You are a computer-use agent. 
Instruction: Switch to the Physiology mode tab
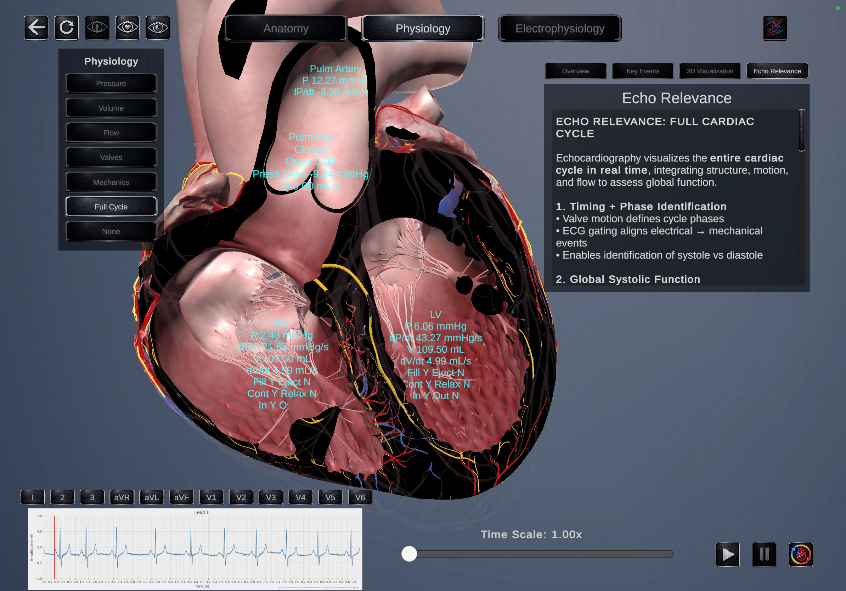pos(423,28)
